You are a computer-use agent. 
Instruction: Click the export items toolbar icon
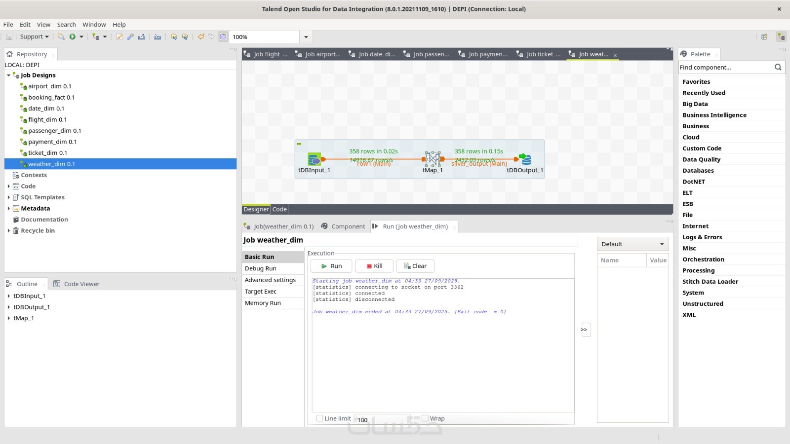142,37
